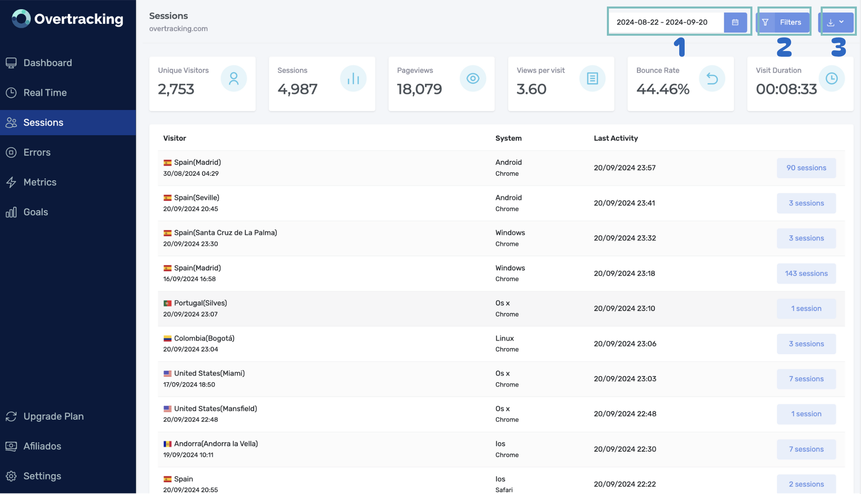Click the Unique Visitors value 2,753
Image resolution: width=861 pixels, height=494 pixels.
[176, 89]
